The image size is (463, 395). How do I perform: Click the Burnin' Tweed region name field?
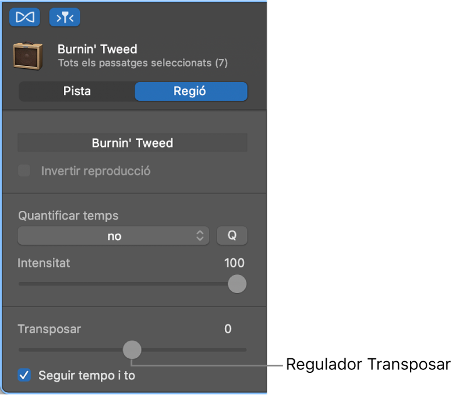pos(132,143)
